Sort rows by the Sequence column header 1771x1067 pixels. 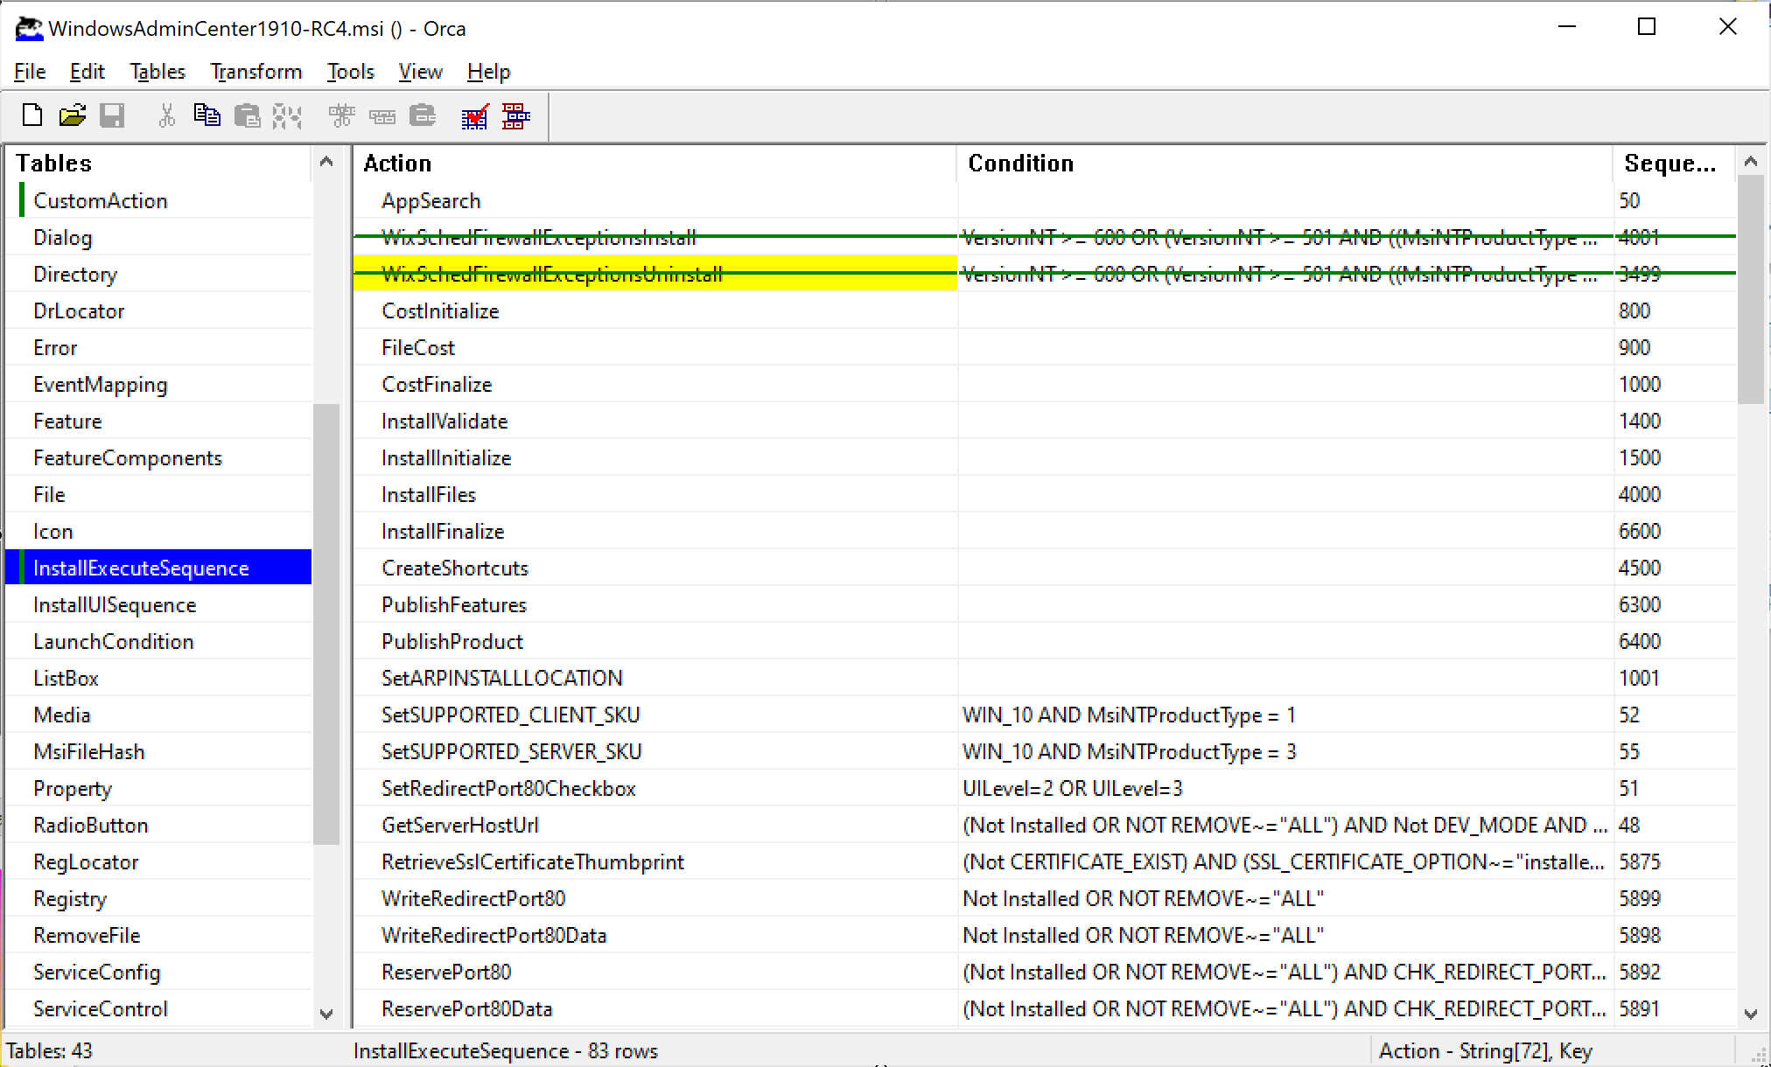(x=1675, y=164)
